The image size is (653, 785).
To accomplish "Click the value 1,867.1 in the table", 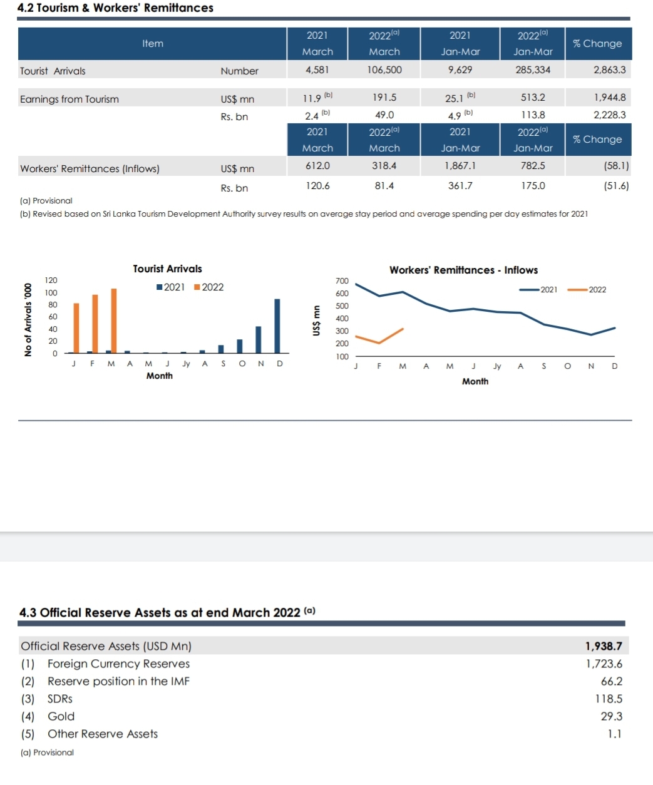I will click(460, 165).
